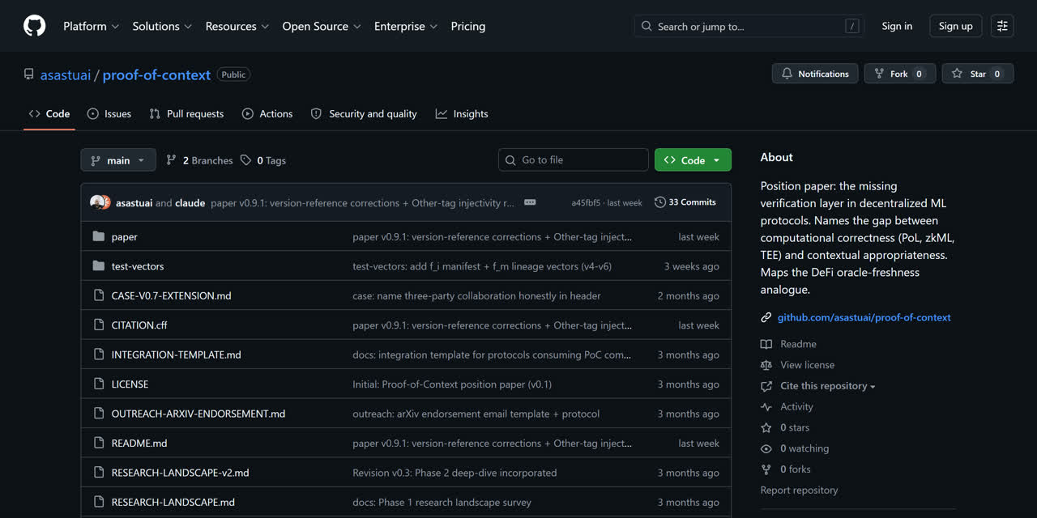Click the file icon next to CITATION.cff
1037x518 pixels.
pyautogui.click(x=99, y=325)
